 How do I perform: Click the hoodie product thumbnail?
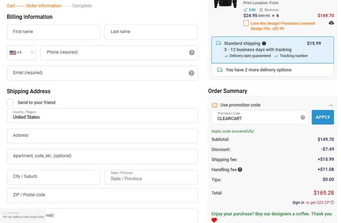(x=225, y=4)
